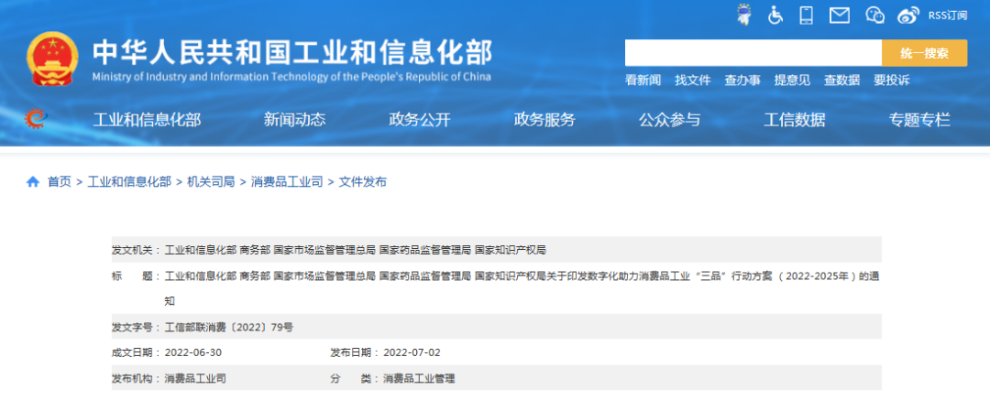Open the Weibo icon
The width and height of the screenshot is (990, 400).
click(908, 16)
